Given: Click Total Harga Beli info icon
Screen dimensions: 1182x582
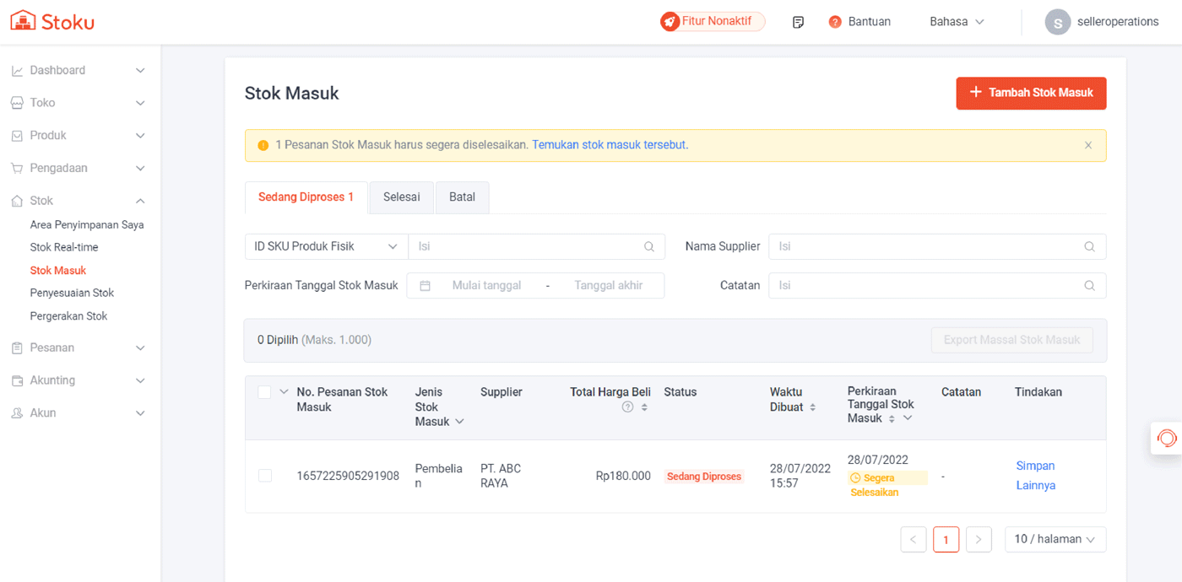Looking at the screenshot, I should 627,407.
